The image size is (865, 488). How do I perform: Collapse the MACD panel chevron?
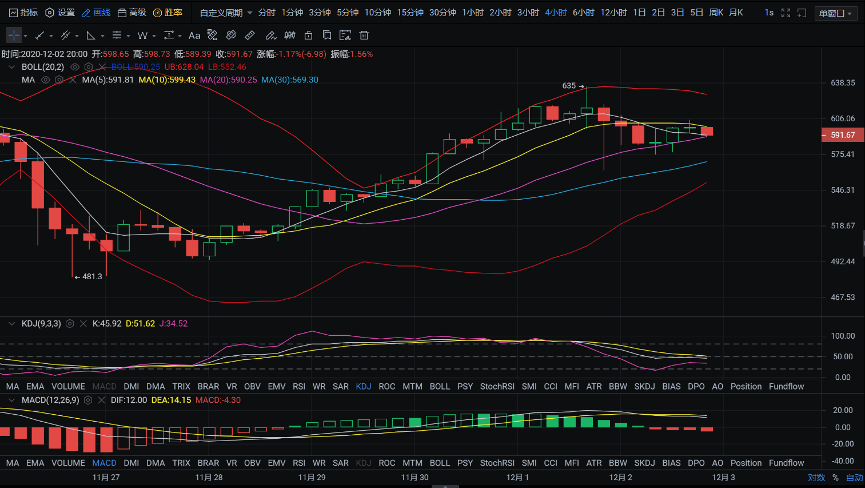pos(11,400)
